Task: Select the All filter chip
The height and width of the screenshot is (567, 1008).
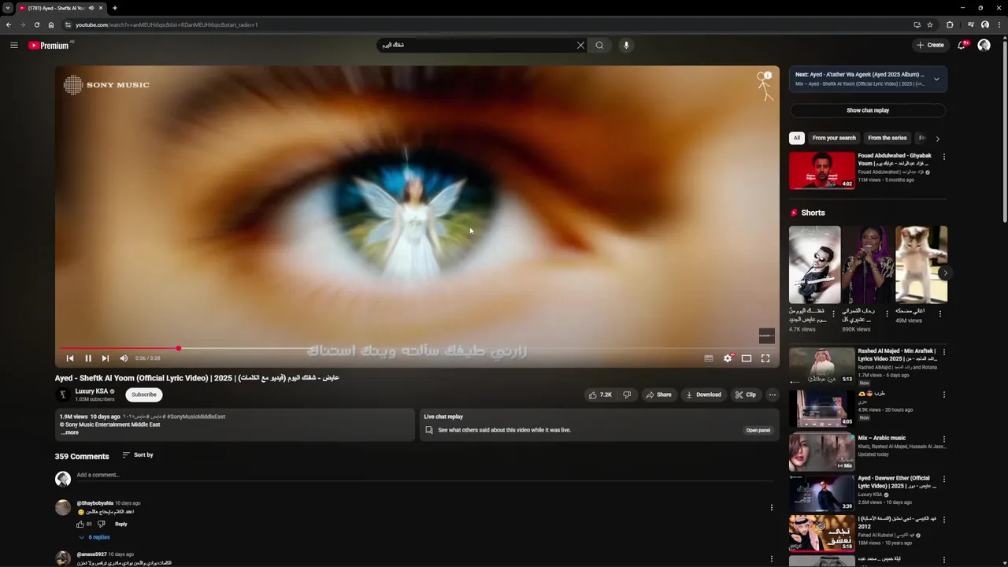Action: pos(797,138)
